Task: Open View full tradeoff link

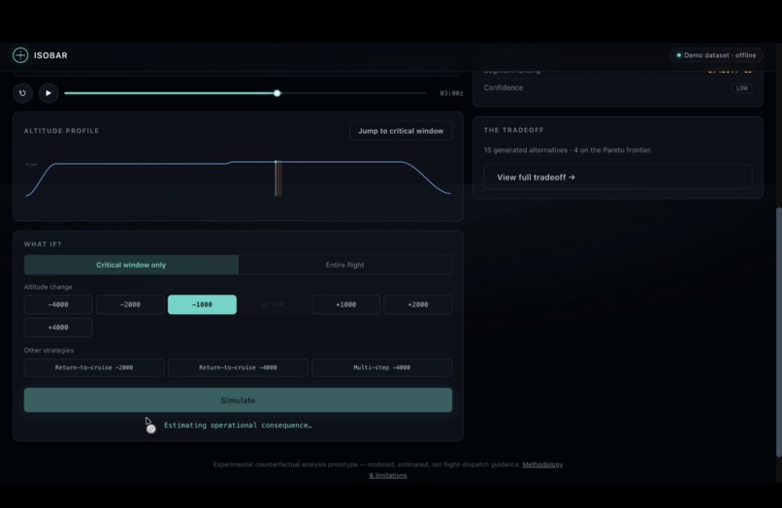Action: point(618,177)
